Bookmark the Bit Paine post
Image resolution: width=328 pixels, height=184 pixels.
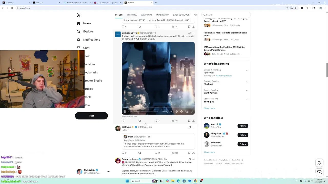(x=189, y=153)
